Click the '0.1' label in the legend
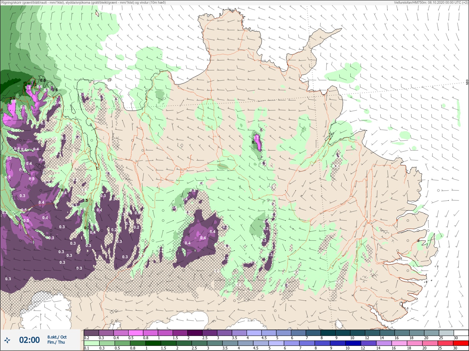469x351 pixels. (x=86, y=348)
